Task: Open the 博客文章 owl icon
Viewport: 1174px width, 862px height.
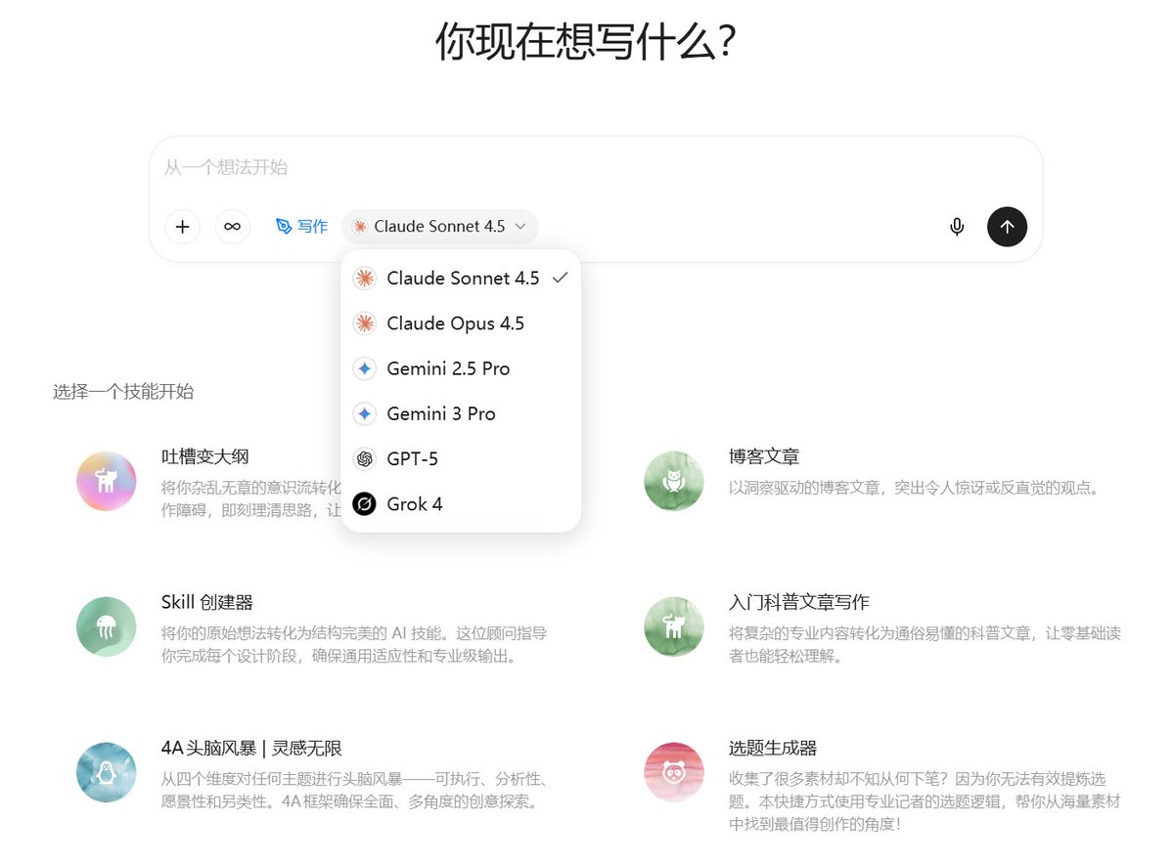Action: (674, 481)
